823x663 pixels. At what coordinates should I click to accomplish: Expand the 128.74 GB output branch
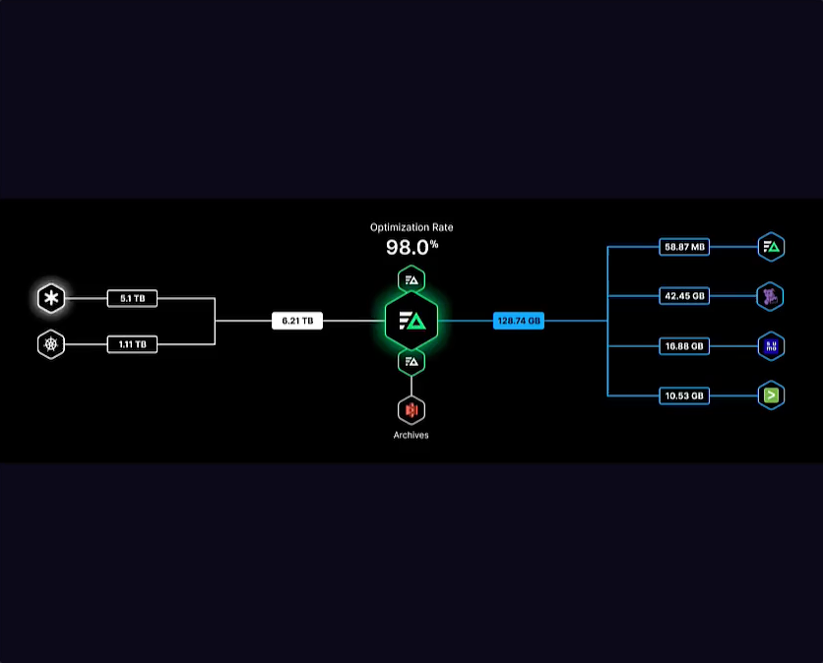click(519, 320)
